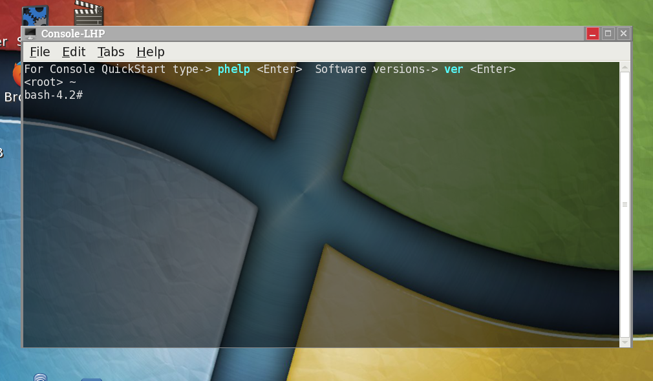The image size is (653, 381).
Task: Open the Firefox browser desktop icon
Action: 17,74
